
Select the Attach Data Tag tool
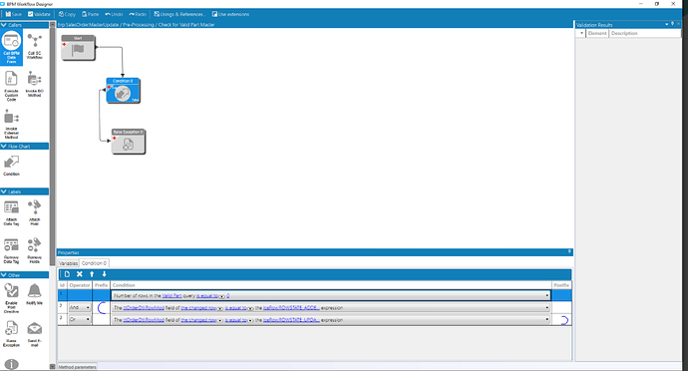[x=11, y=212]
